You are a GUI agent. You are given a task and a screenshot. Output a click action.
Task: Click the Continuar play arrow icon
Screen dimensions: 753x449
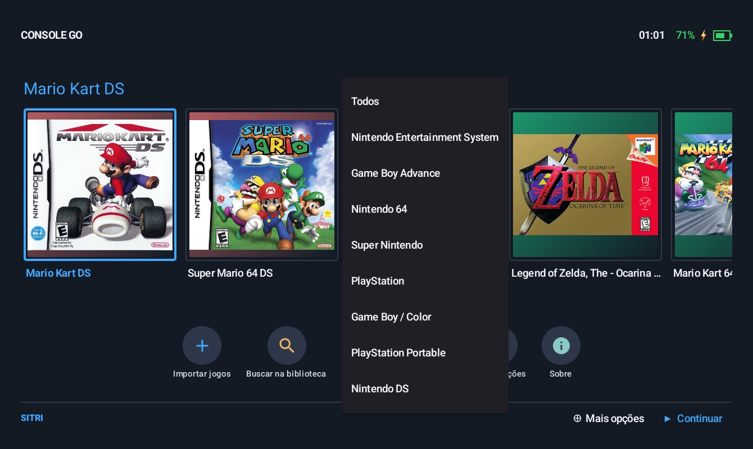[x=668, y=419]
